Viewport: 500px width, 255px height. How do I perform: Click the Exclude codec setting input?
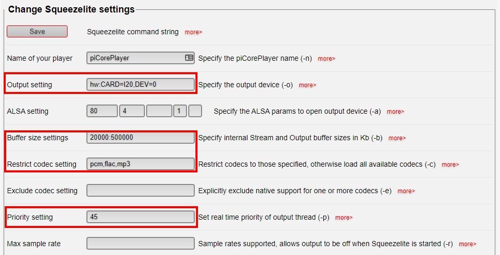tap(140, 191)
